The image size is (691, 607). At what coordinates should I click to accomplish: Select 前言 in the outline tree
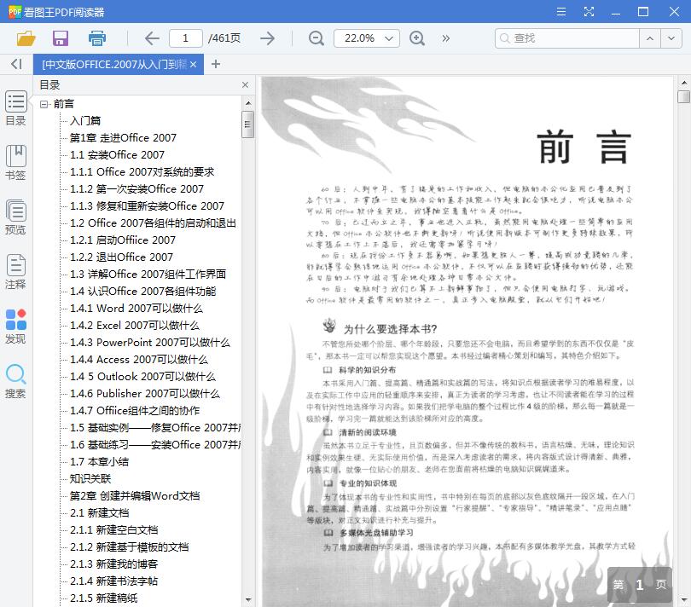click(x=64, y=104)
